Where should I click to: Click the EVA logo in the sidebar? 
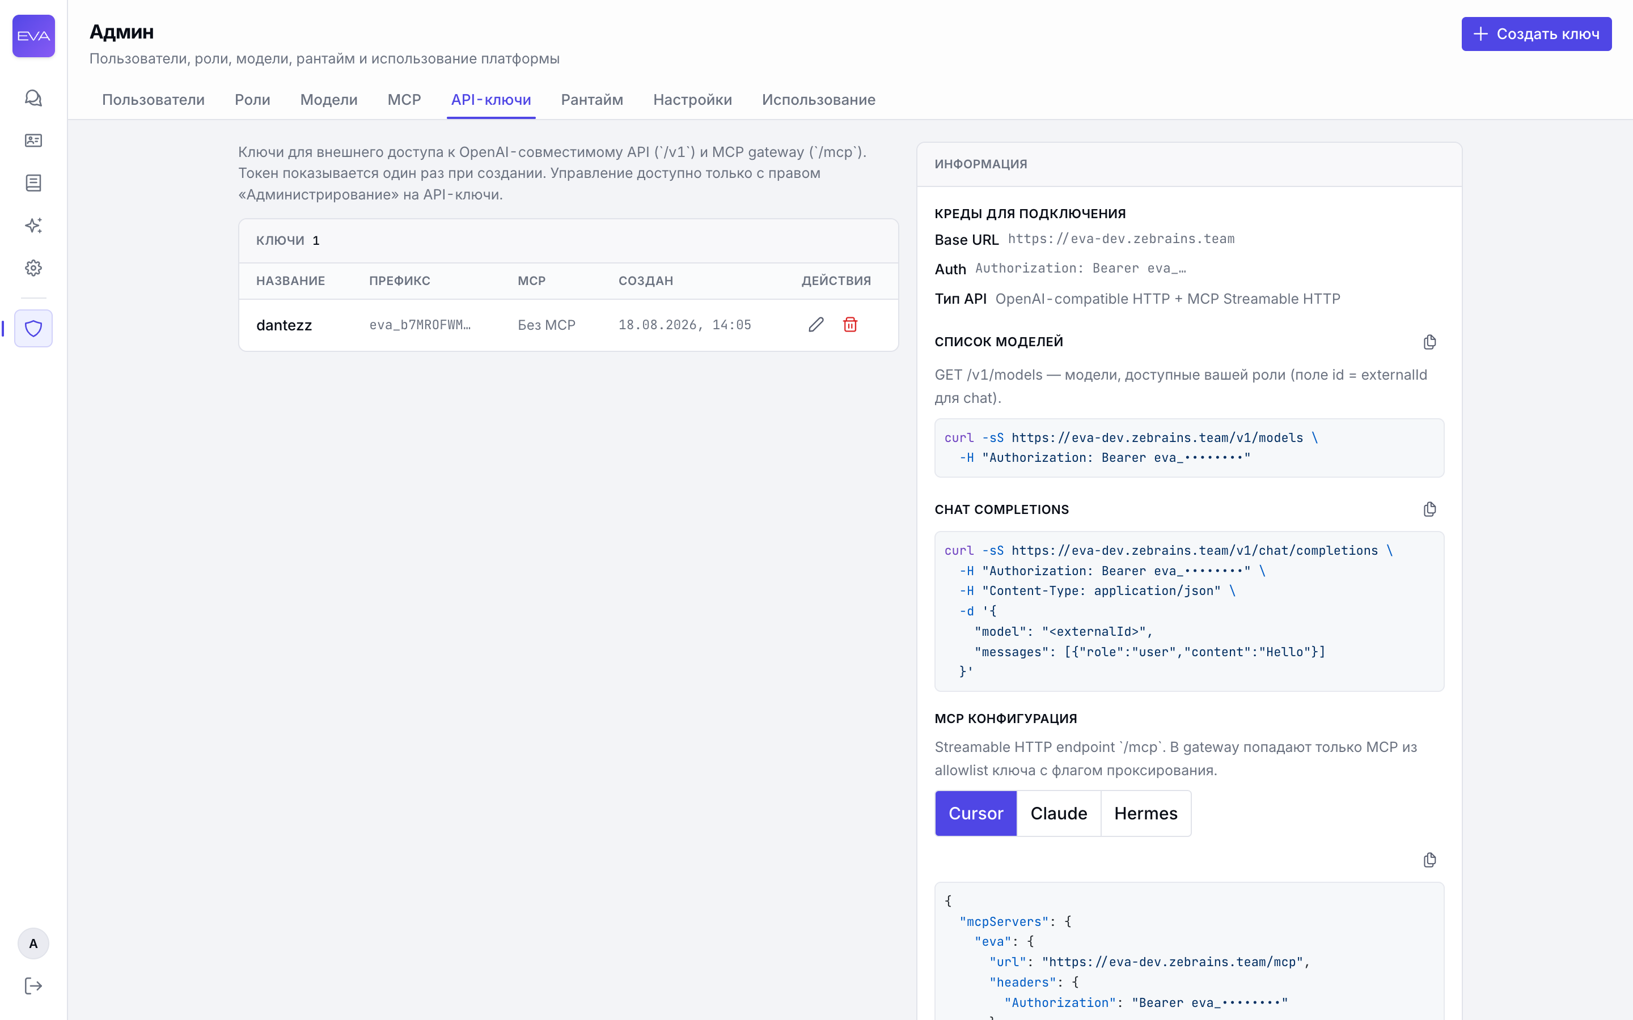[33, 36]
